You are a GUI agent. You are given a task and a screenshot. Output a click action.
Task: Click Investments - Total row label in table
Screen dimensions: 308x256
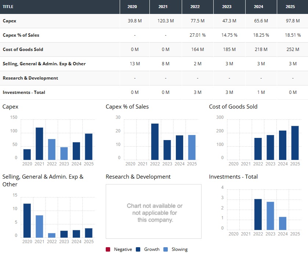[x=24, y=92]
